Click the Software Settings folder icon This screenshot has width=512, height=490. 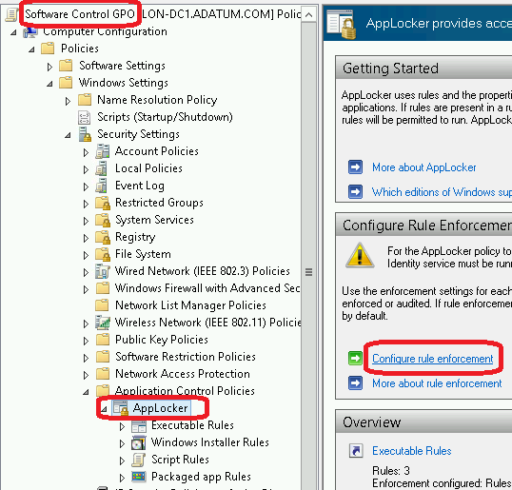click(66, 66)
